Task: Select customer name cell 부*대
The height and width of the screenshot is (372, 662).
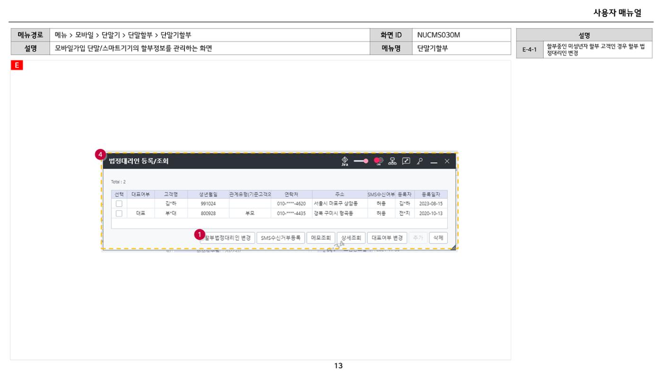Action: 171,213
